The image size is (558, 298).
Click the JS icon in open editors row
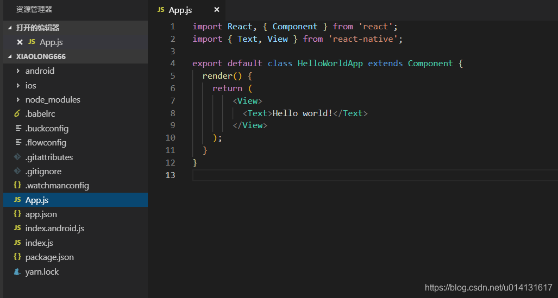(x=32, y=42)
